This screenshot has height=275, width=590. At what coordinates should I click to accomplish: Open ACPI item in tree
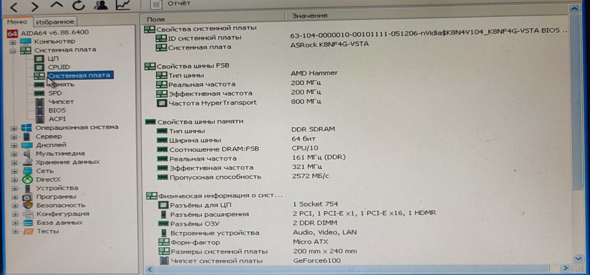pos(57,119)
